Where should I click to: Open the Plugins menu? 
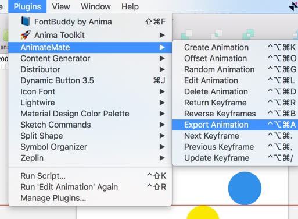coord(27,6)
